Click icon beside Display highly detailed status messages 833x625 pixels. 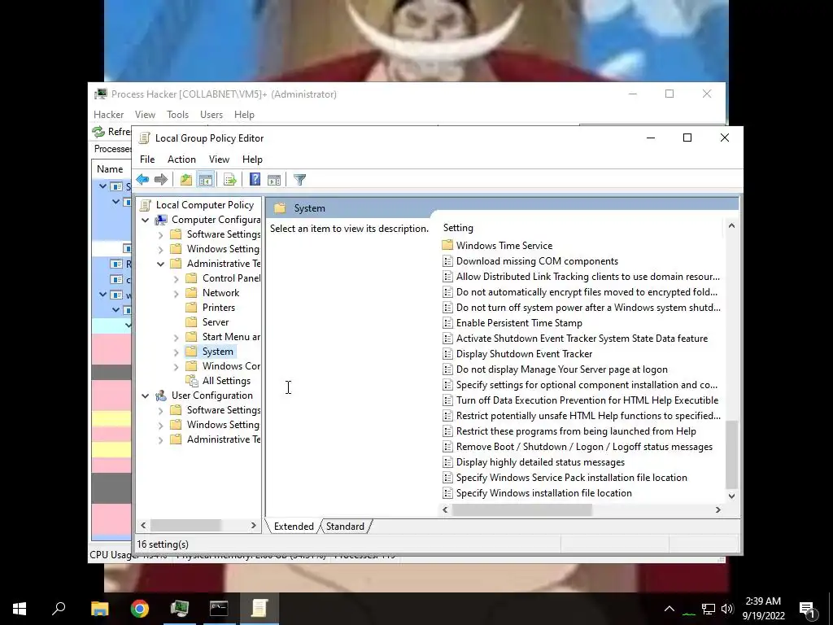(447, 462)
